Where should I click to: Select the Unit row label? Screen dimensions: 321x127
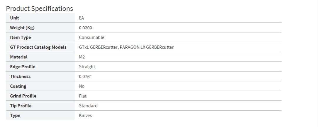click(x=14, y=18)
